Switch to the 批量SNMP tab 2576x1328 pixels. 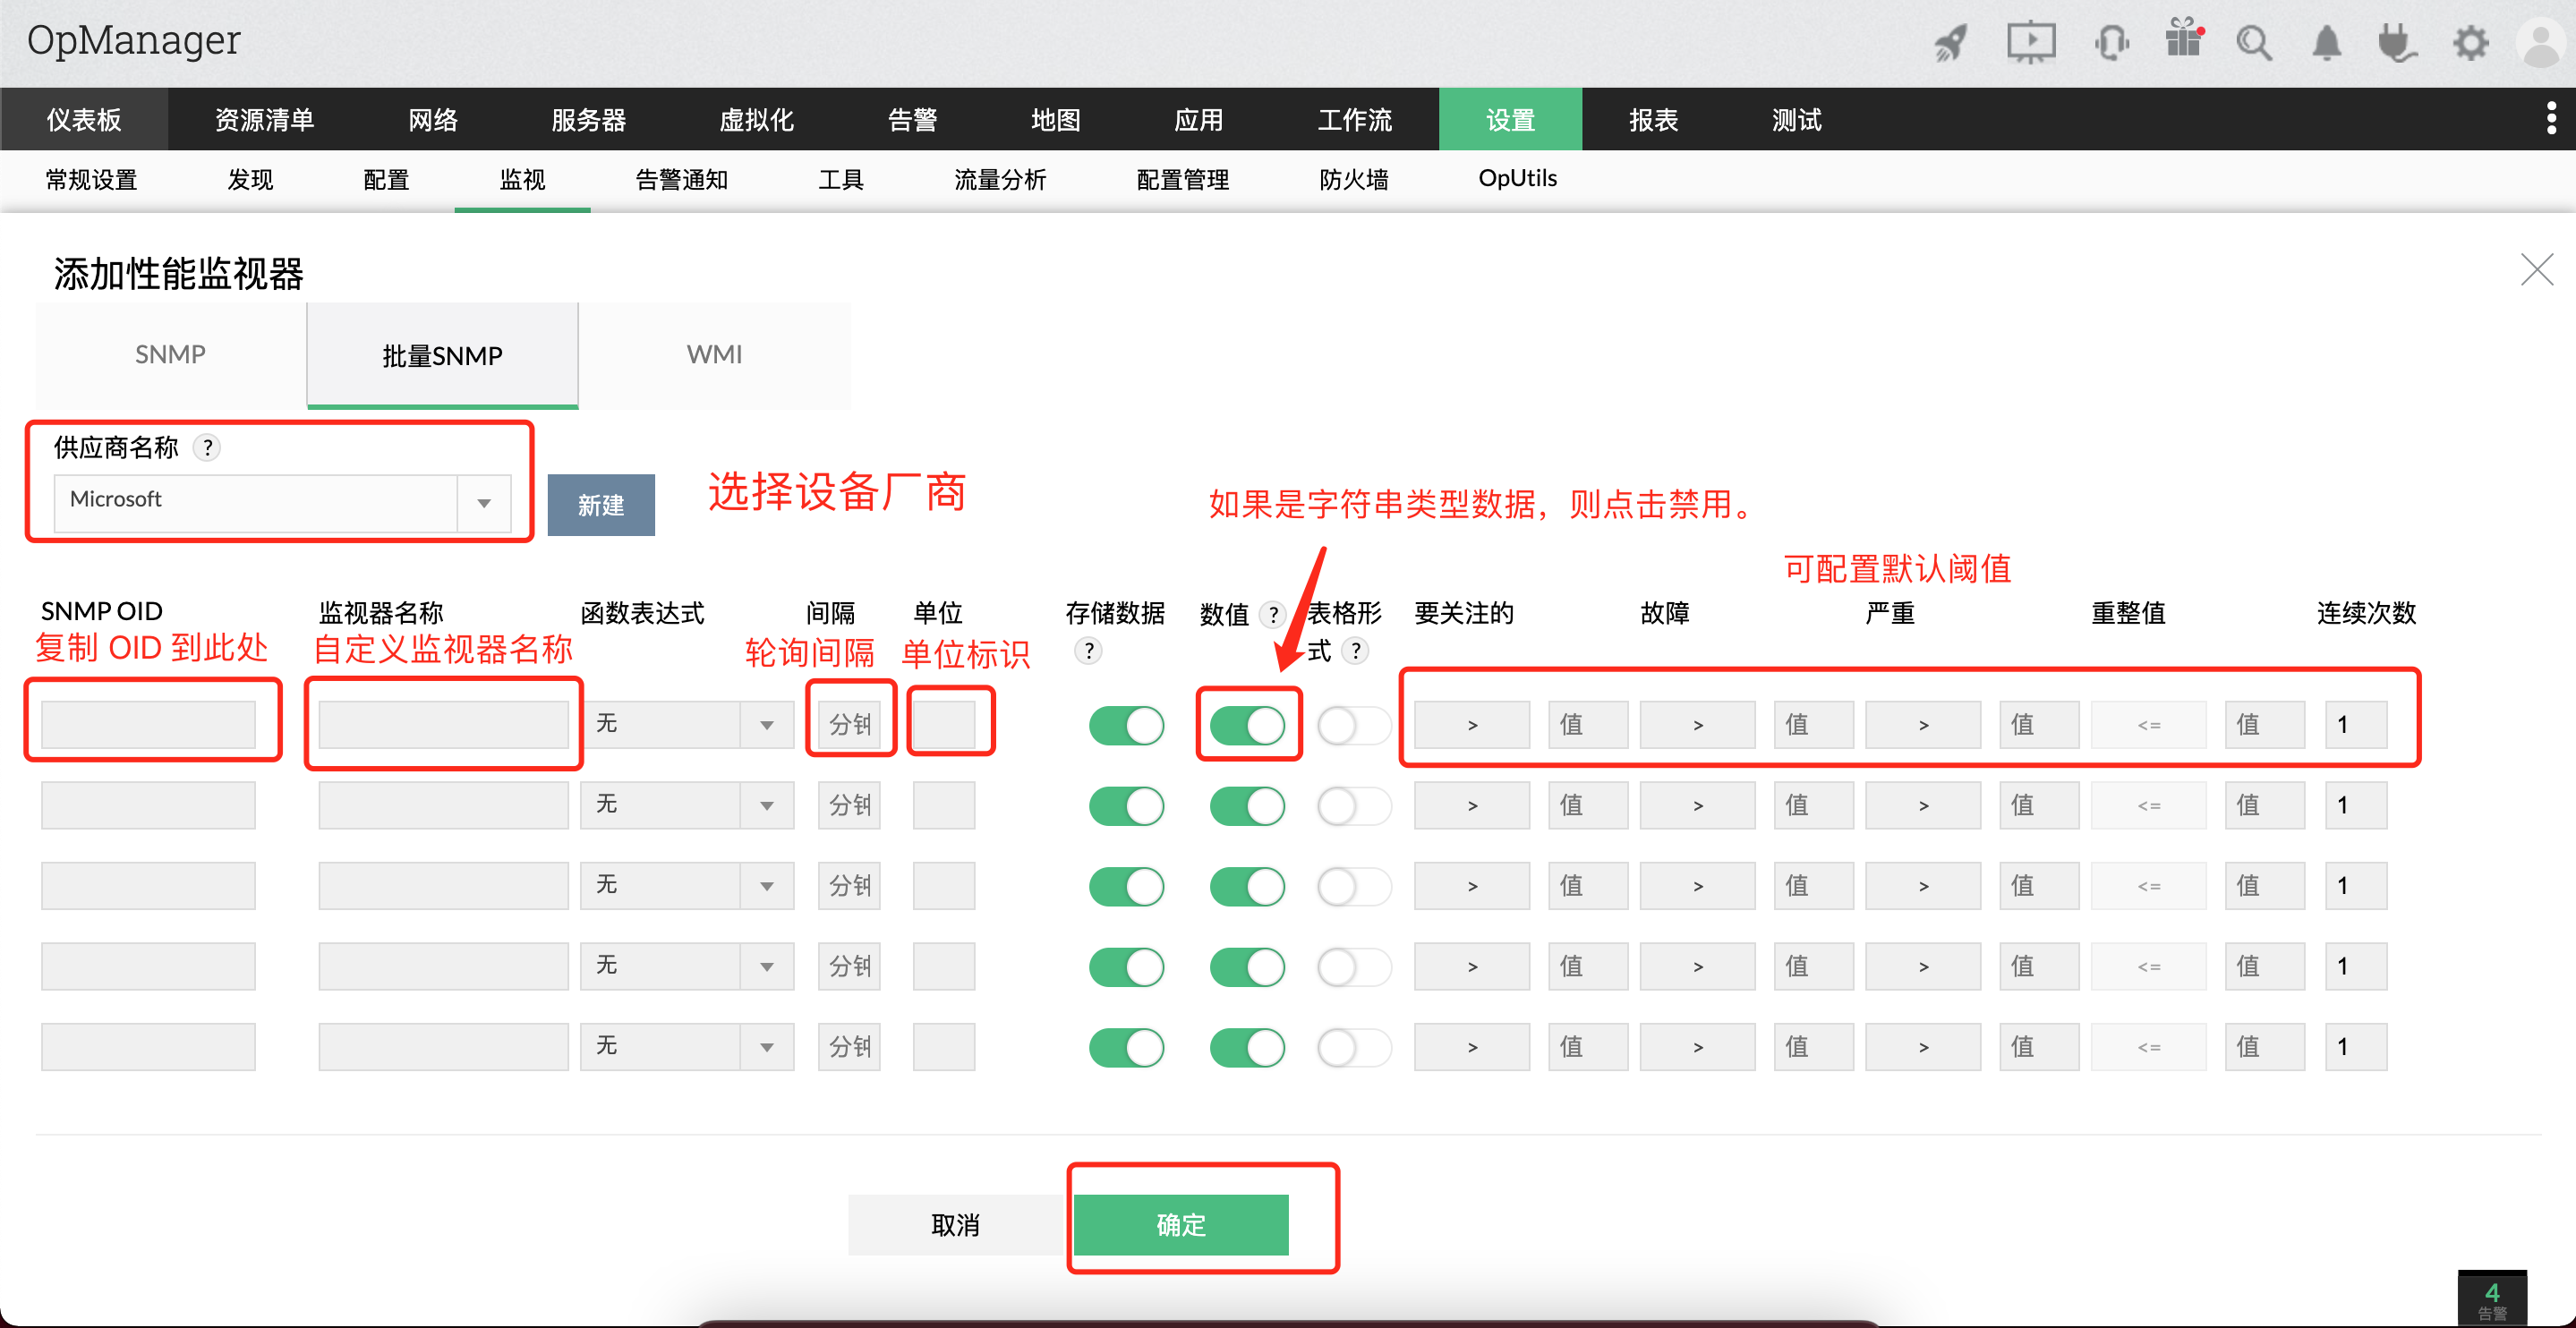click(442, 355)
